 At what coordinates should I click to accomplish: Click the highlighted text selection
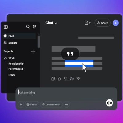pos(79,63)
